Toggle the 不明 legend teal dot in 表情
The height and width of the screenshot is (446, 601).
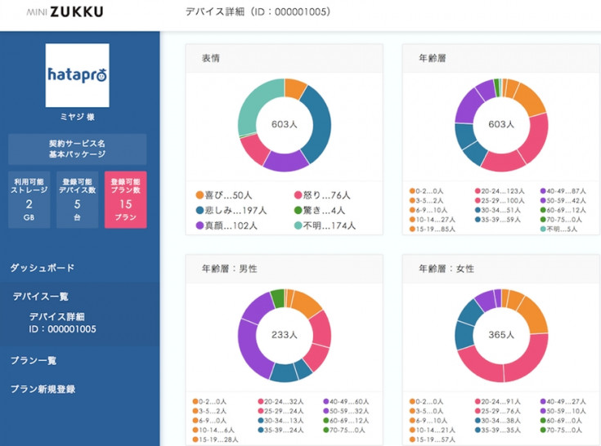tap(297, 225)
